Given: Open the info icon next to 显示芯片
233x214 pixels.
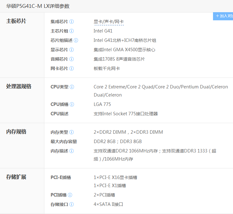Looking at the screenshot, I should point(72,50).
